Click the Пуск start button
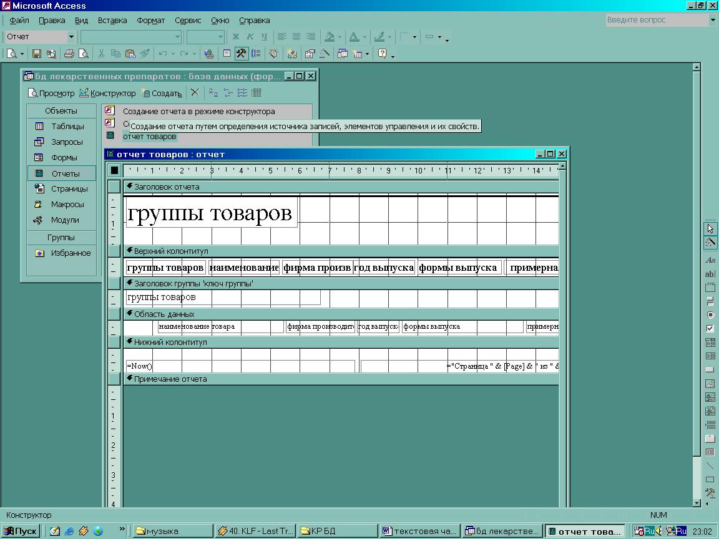719x539 pixels. pyautogui.click(x=20, y=531)
